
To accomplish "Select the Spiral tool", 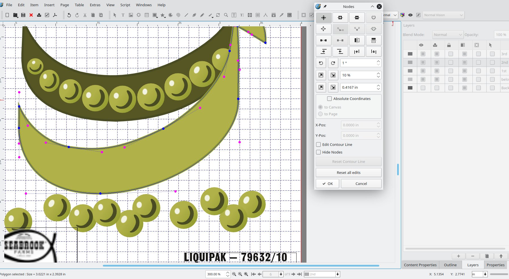I will pyautogui.click(x=178, y=15).
